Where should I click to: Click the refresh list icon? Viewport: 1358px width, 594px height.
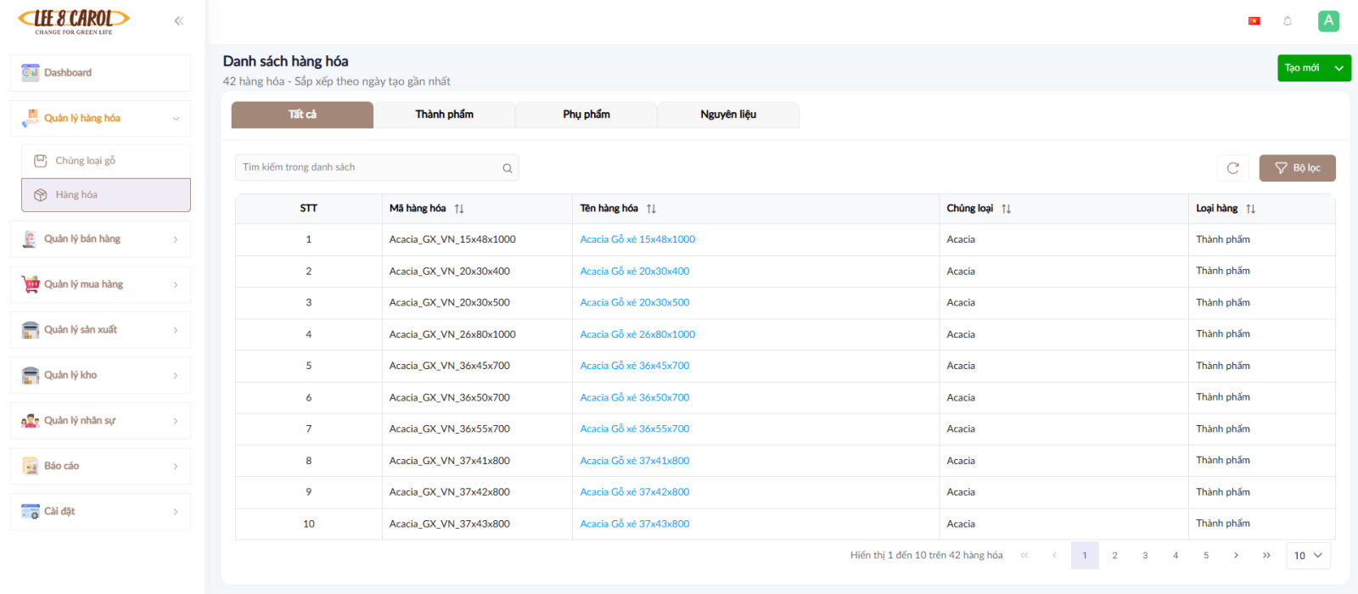[x=1232, y=168]
